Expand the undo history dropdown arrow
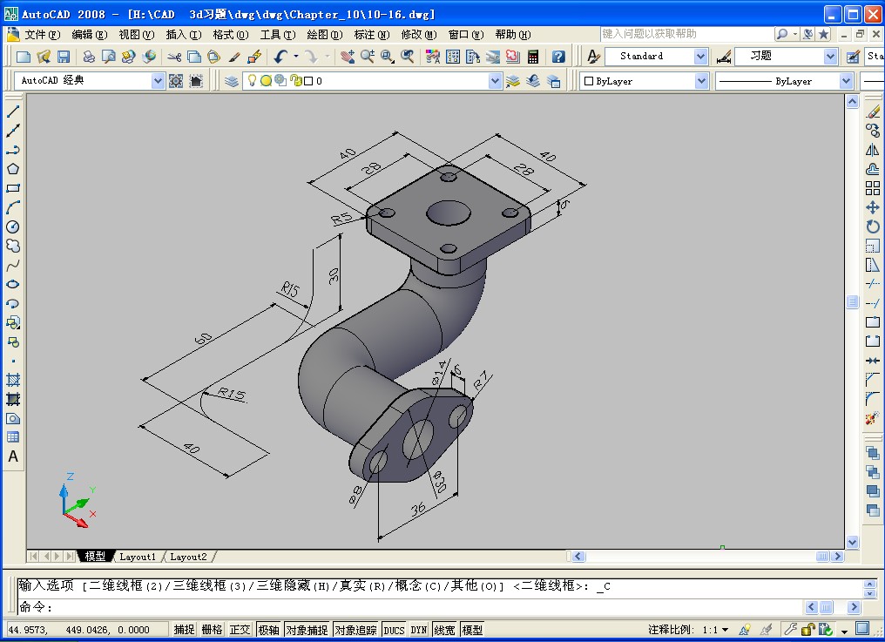The image size is (885, 642). pyautogui.click(x=296, y=57)
